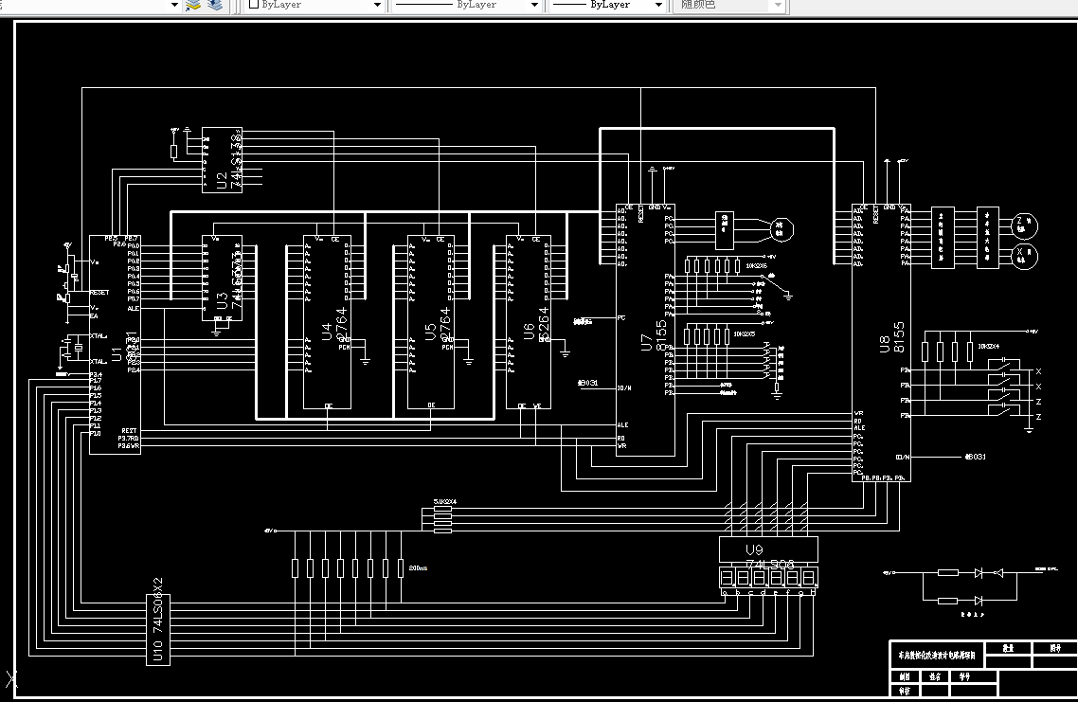Select the U8 8155 chip block

881,342
